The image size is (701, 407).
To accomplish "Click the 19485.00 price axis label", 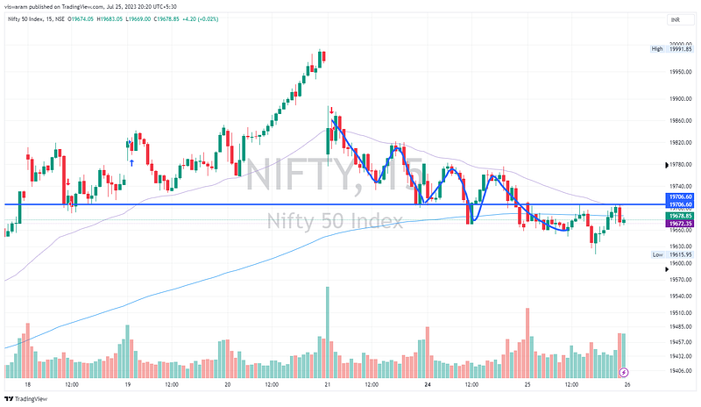I will (681, 327).
